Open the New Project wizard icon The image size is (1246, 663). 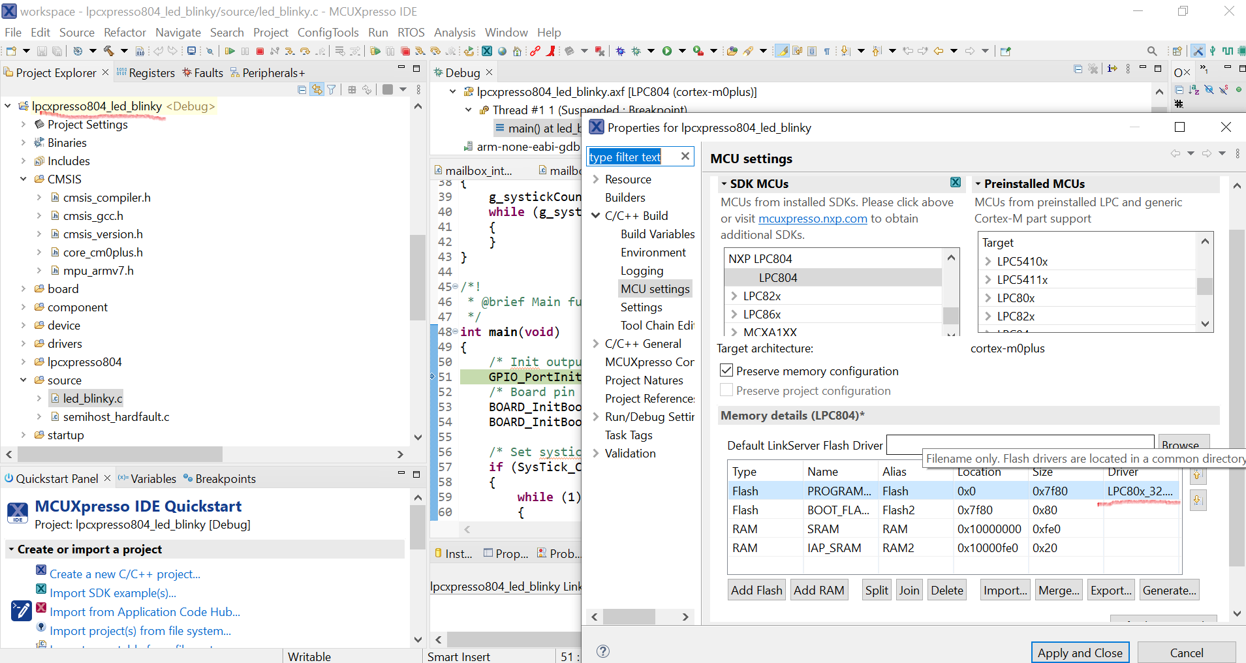[12, 50]
